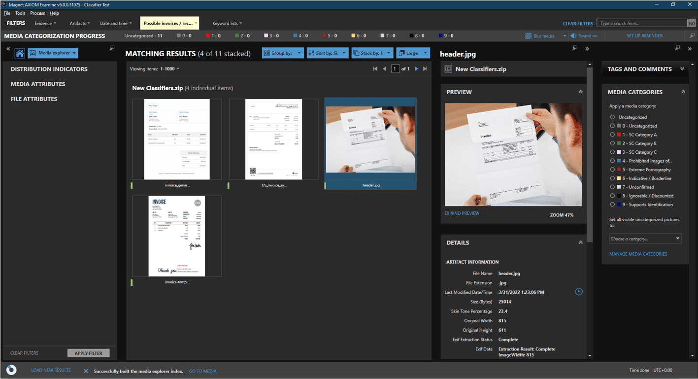Toggle the Sound on speaker icon
Viewport: 698px width, 379px height.
click(x=573, y=36)
